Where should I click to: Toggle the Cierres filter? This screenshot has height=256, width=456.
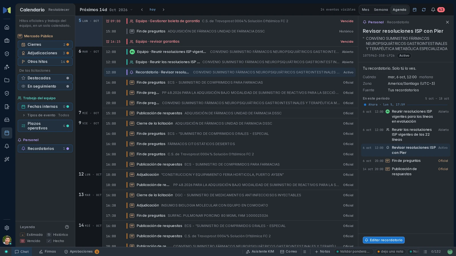pos(45,45)
